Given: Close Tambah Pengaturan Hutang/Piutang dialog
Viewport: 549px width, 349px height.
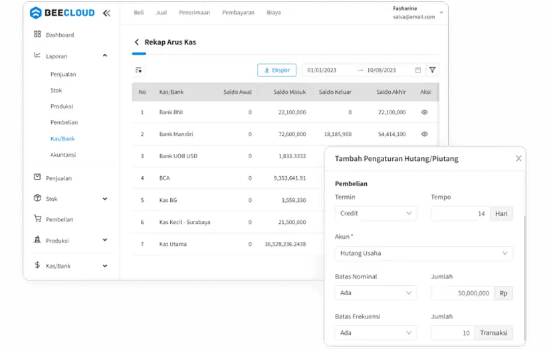Looking at the screenshot, I should (518, 159).
